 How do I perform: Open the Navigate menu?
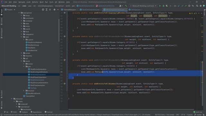click(22, 2)
